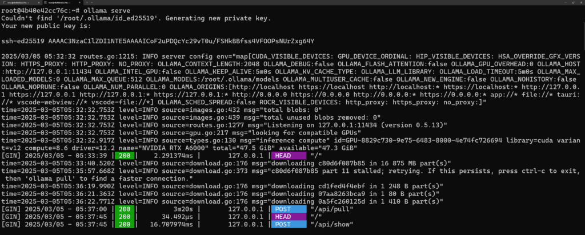Screen dimensions: 585x235
Task: Close the terminal window
Action: pyautogui.click(x=581, y=3)
